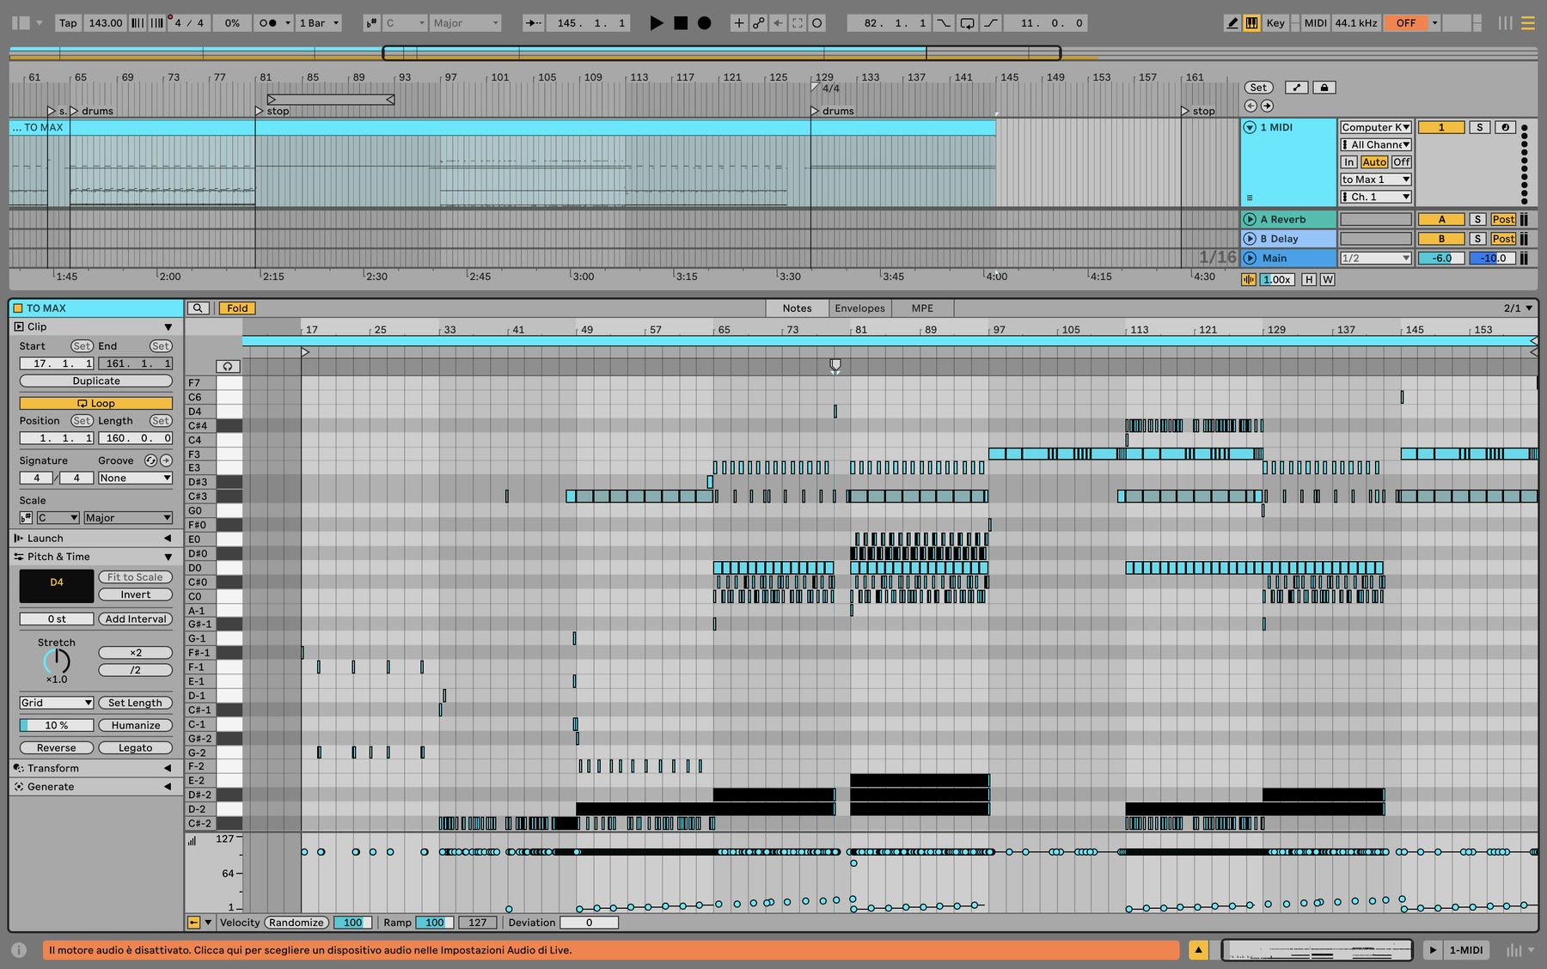Set monitor to In
Viewport: 1547px width, 969px height.
[1348, 161]
